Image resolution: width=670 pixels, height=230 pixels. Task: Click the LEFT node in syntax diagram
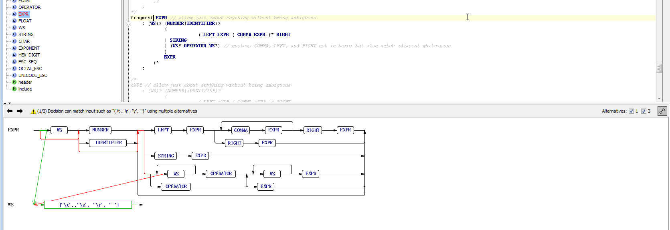(x=163, y=130)
